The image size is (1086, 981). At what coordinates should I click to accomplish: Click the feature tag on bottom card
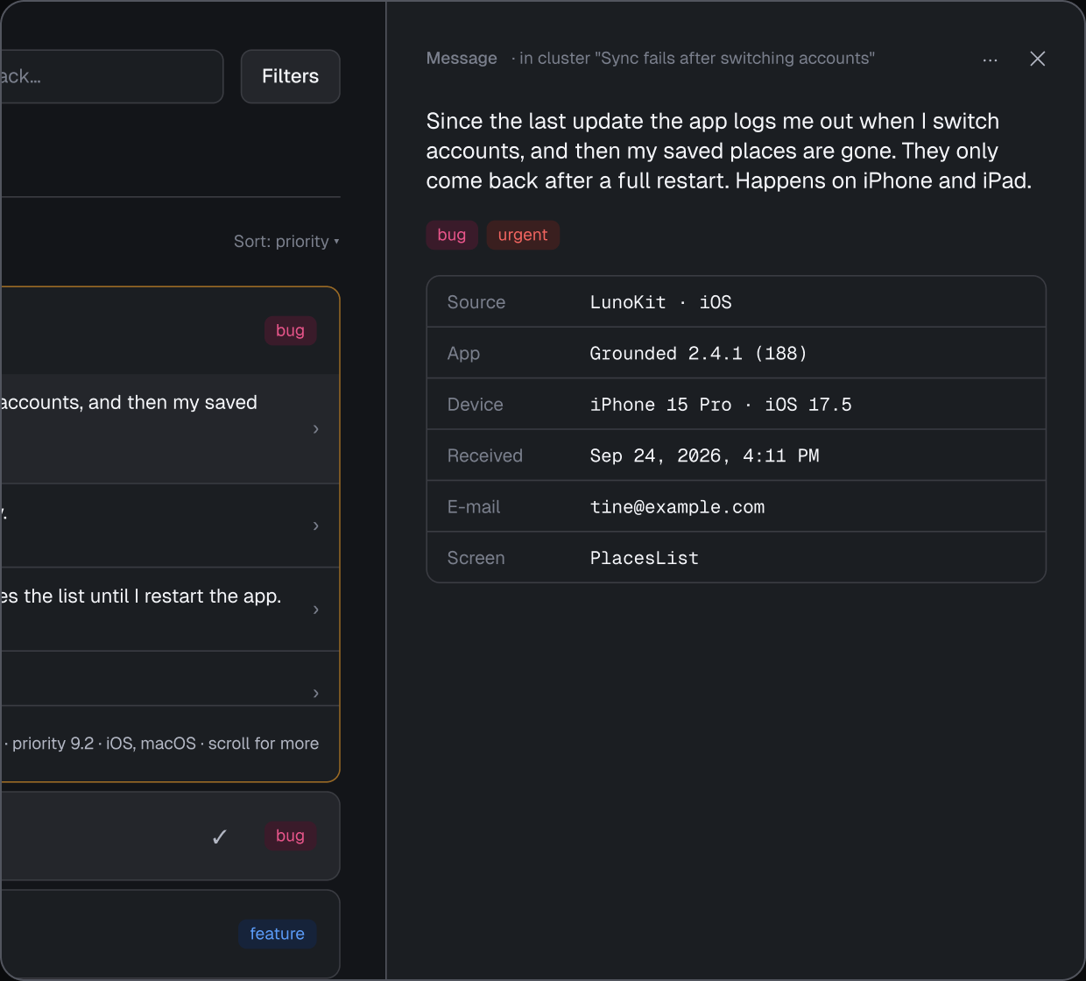point(277,934)
